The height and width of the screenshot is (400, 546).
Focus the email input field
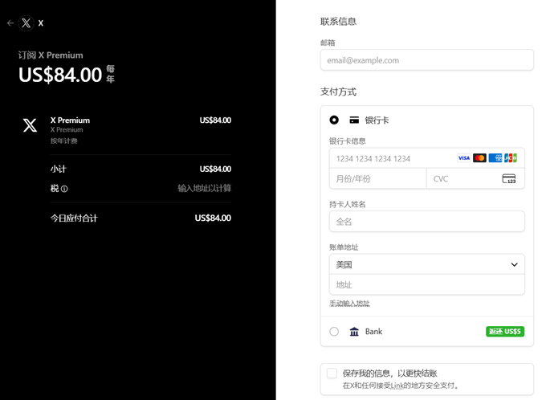(426, 60)
